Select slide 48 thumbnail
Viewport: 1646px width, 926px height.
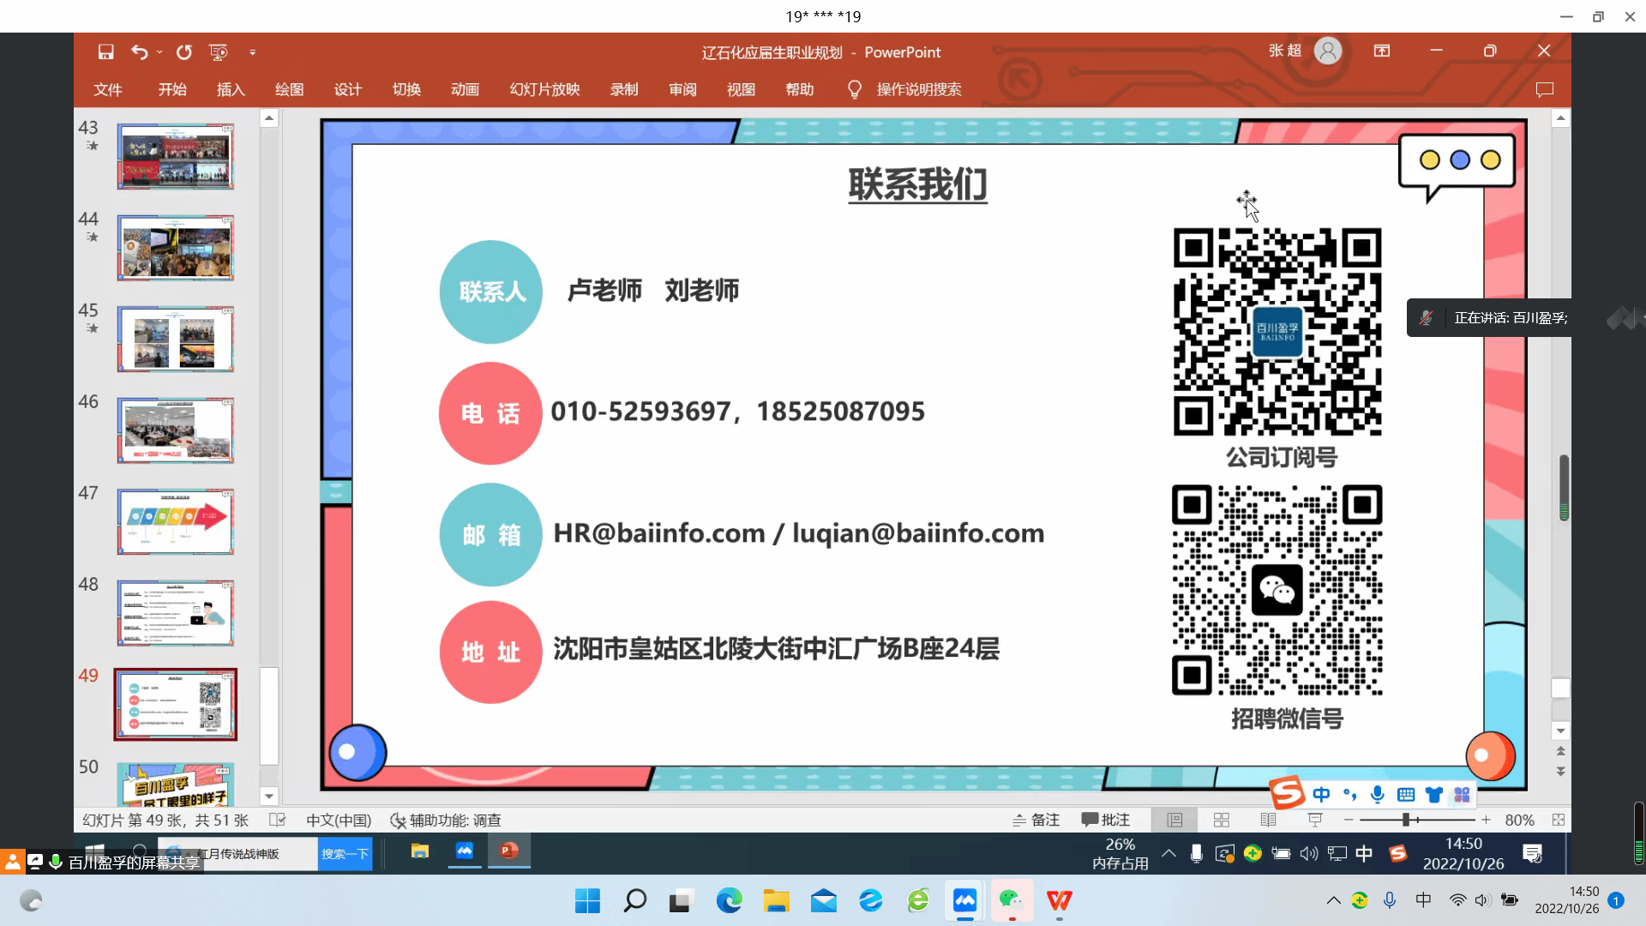(x=176, y=614)
